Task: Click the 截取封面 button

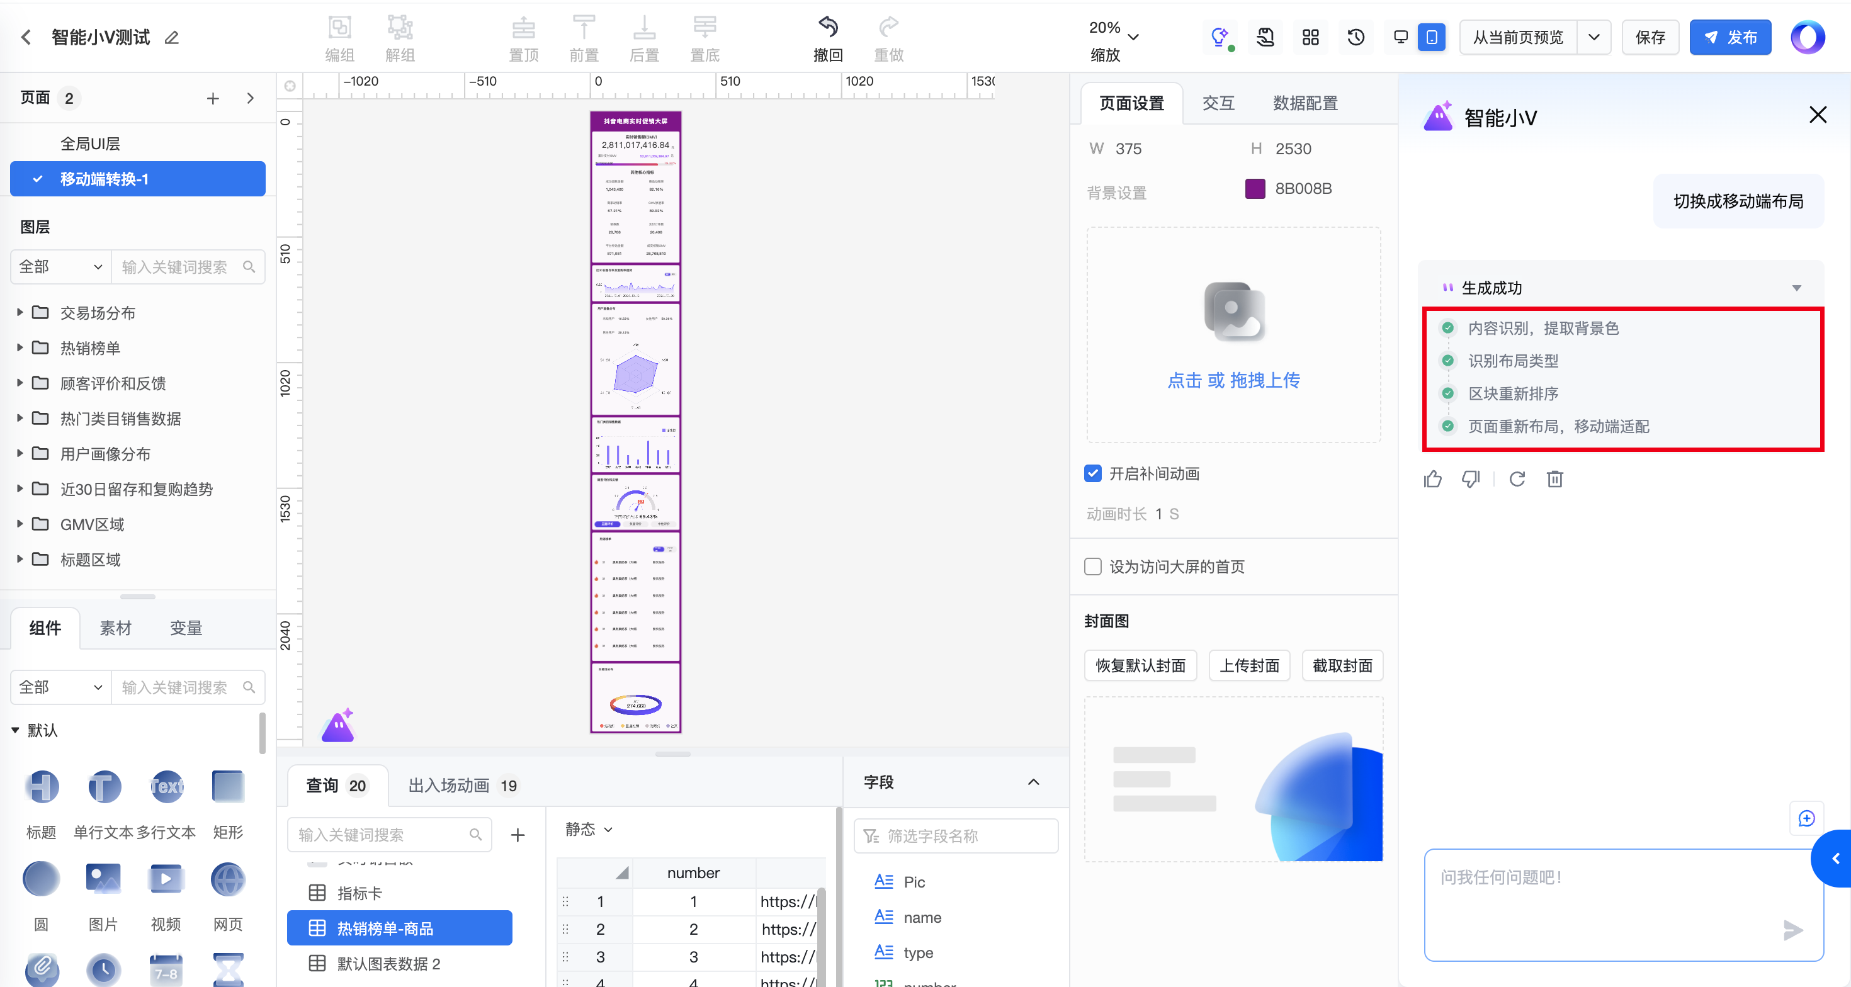Action: point(1342,665)
